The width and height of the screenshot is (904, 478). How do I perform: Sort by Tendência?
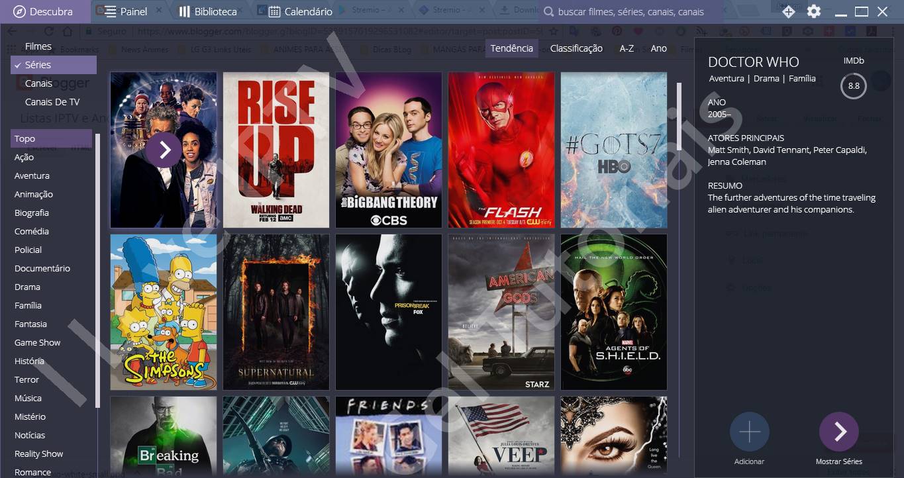coord(512,48)
